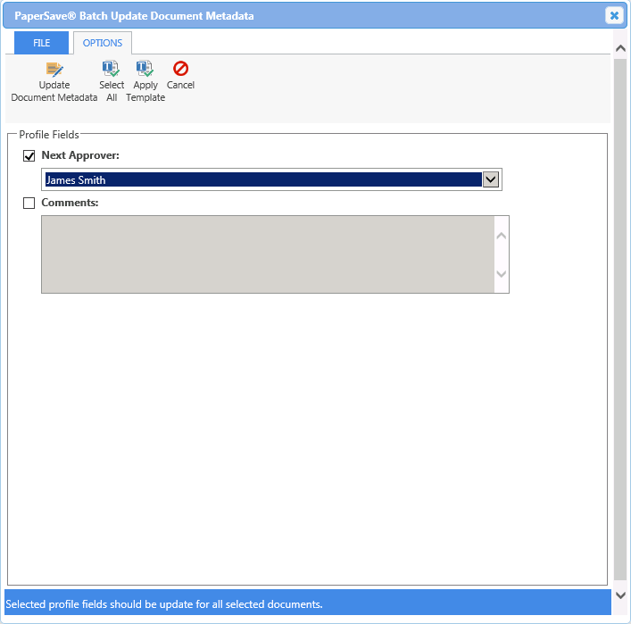This screenshot has height=624, width=631.
Task: Click the status message about selected profile fields
Action: pos(164,603)
